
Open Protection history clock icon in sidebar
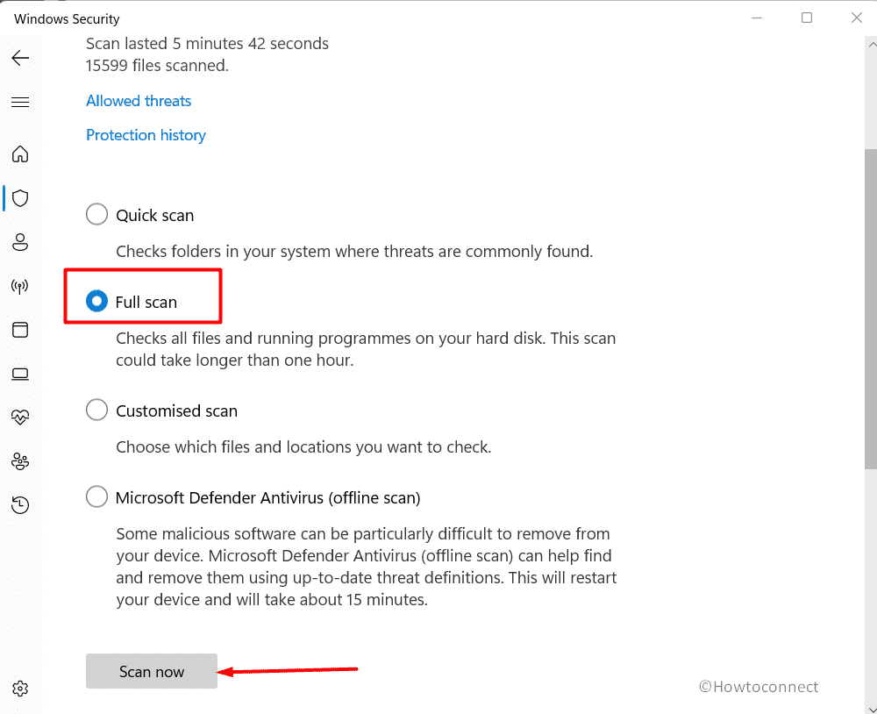click(20, 505)
